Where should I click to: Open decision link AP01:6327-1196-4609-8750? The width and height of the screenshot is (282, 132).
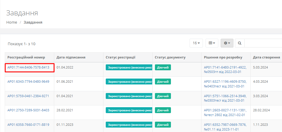(x=225, y=82)
